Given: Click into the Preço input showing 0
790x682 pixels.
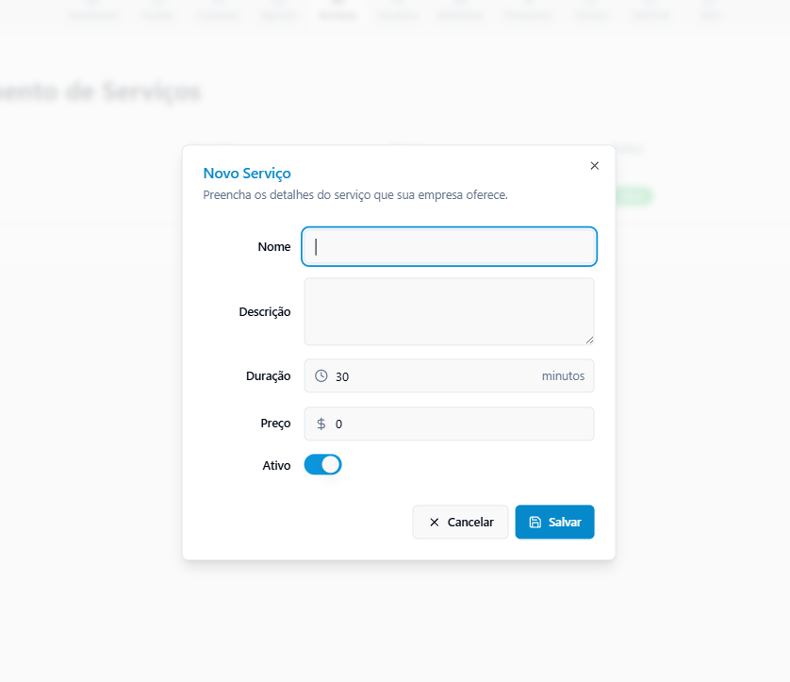Looking at the screenshot, I should pos(449,424).
